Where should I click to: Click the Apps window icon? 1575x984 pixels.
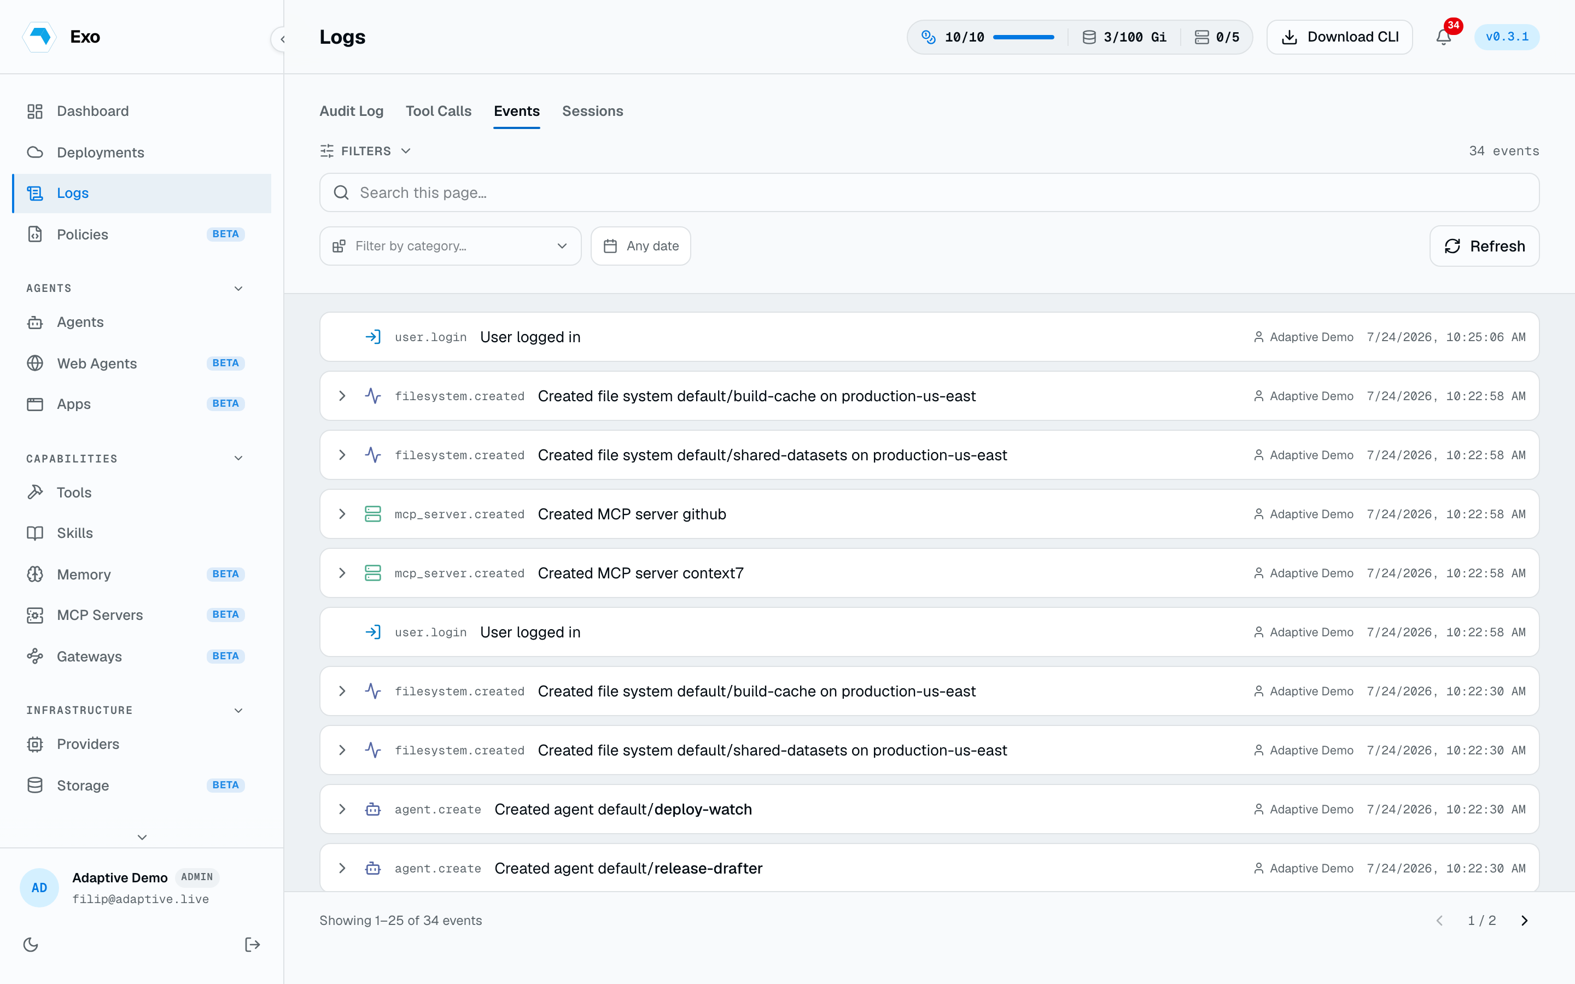[35, 404]
